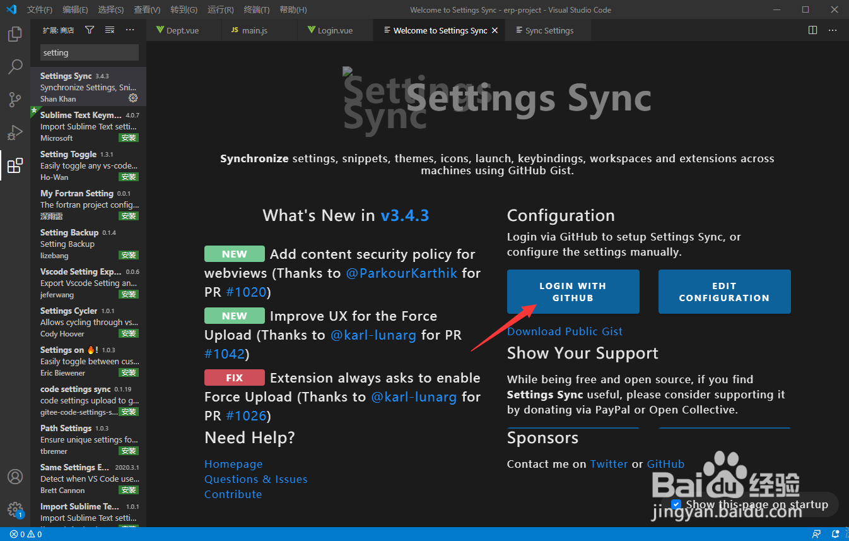The image size is (849, 541).
Task: Install the Setting Toggle extension
Action: pyautogui.click(x=129, y=177)
